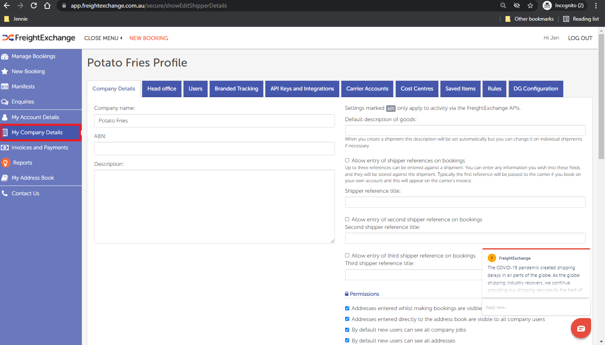Image resolution: width=605 pixels, height=345 pixels.
Task: Collapse sidebar with CLOSE MENU
Action: point(103,38)
